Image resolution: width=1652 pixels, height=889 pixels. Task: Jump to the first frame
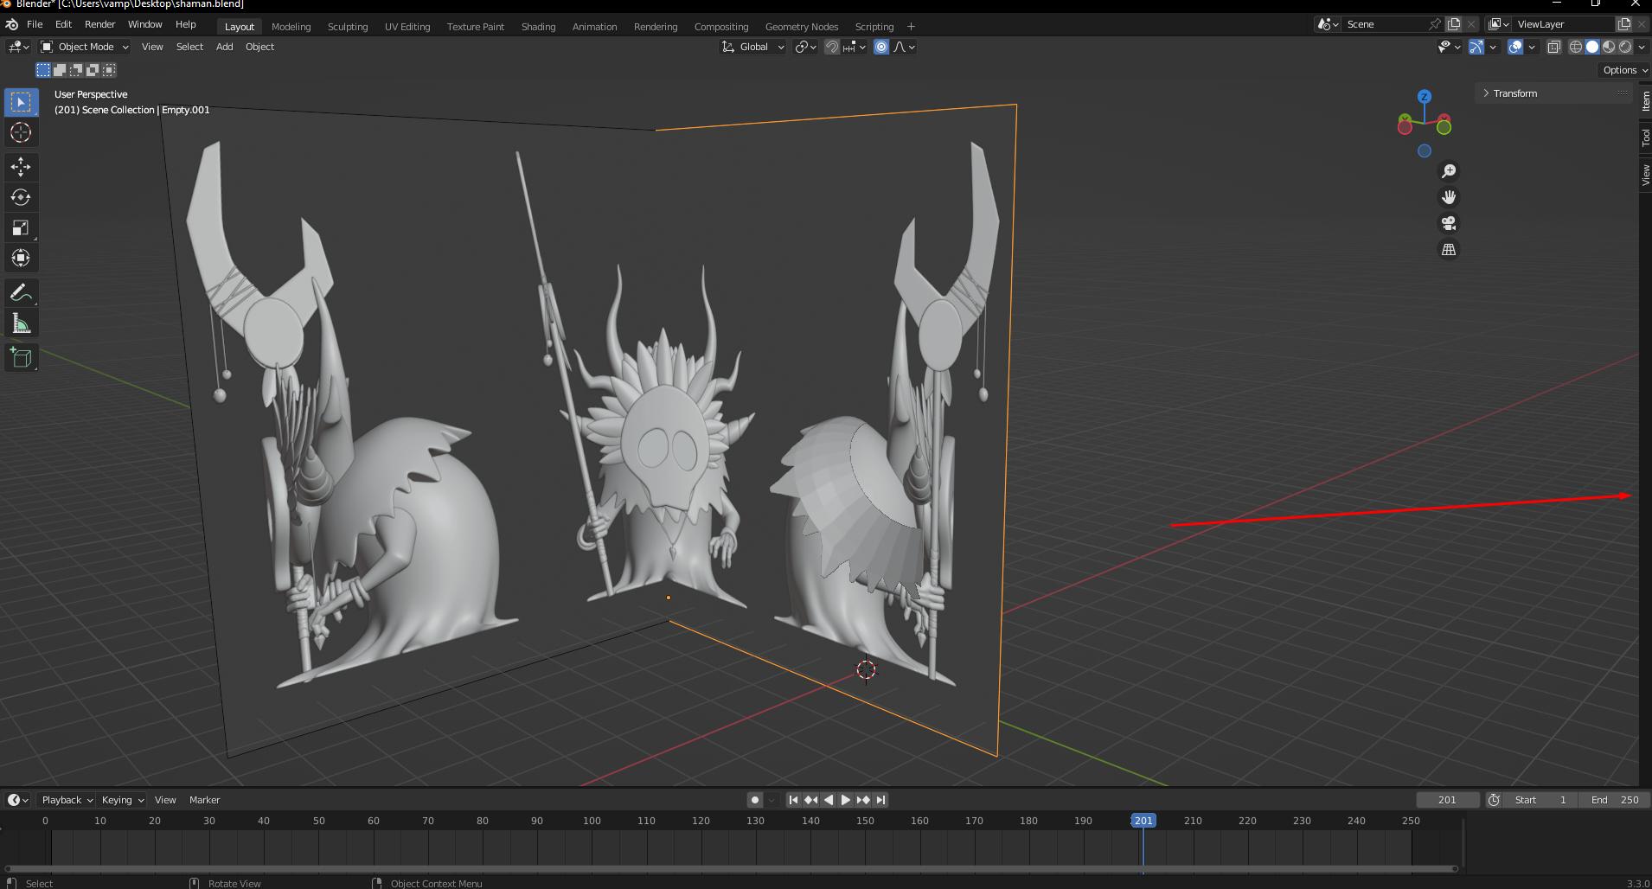(793, 800)
